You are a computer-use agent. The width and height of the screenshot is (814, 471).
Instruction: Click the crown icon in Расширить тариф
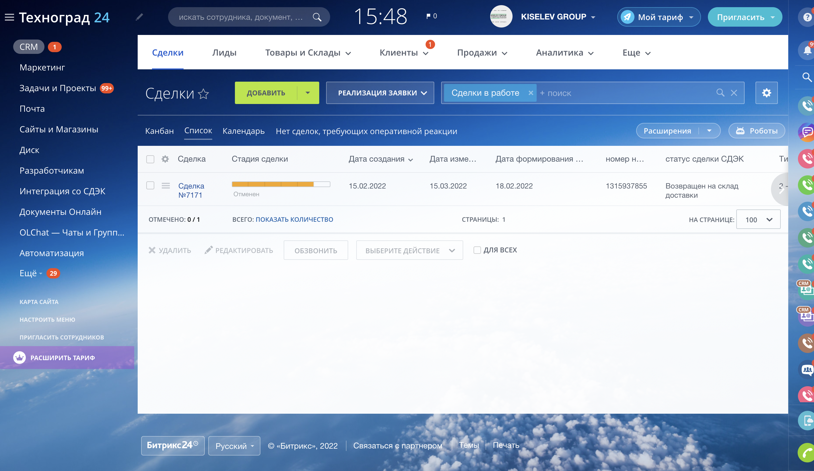click(x=20, y=358)
